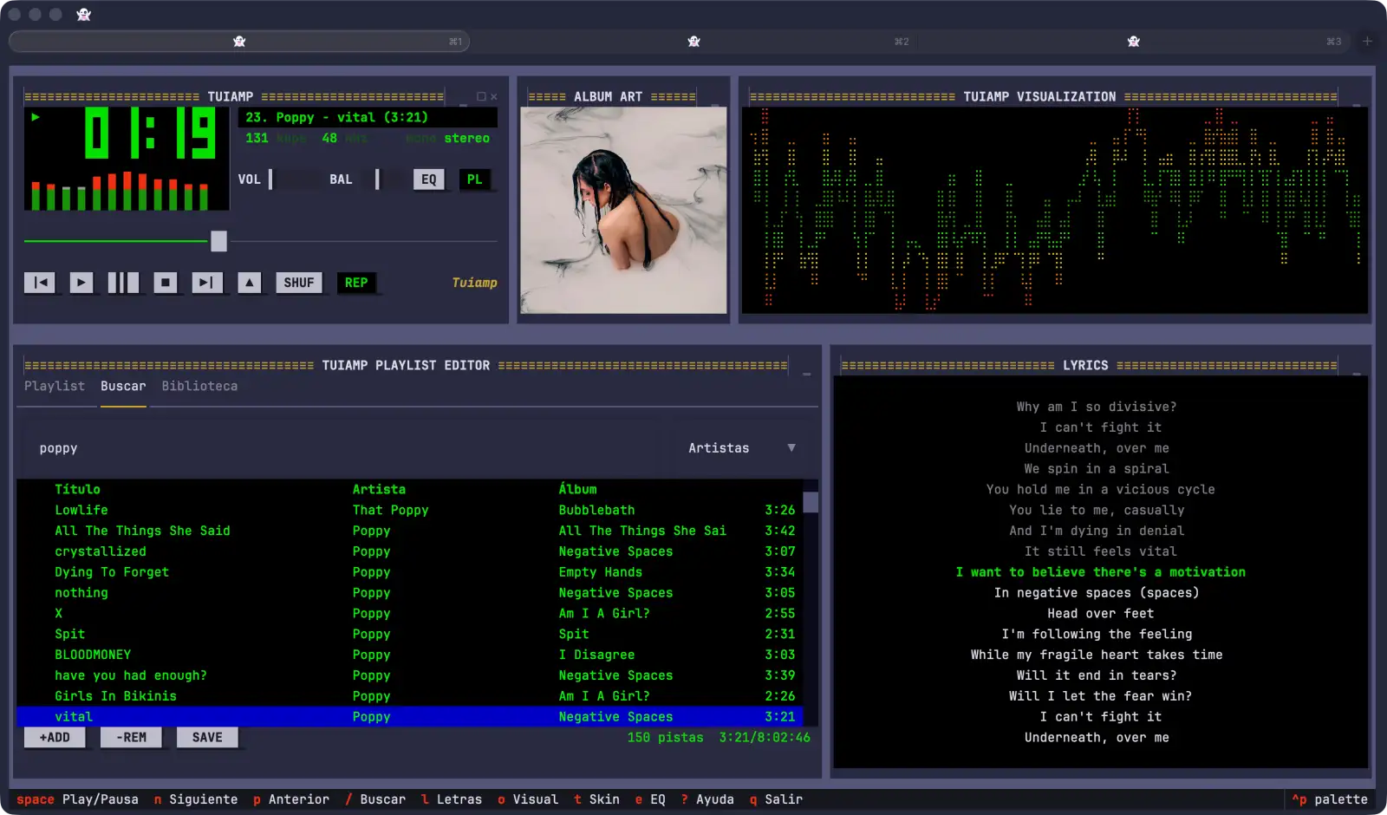Adjust the VOL volume slider
The width and height of the screenshot is (1387, 815).
click(x=292, y=179)
